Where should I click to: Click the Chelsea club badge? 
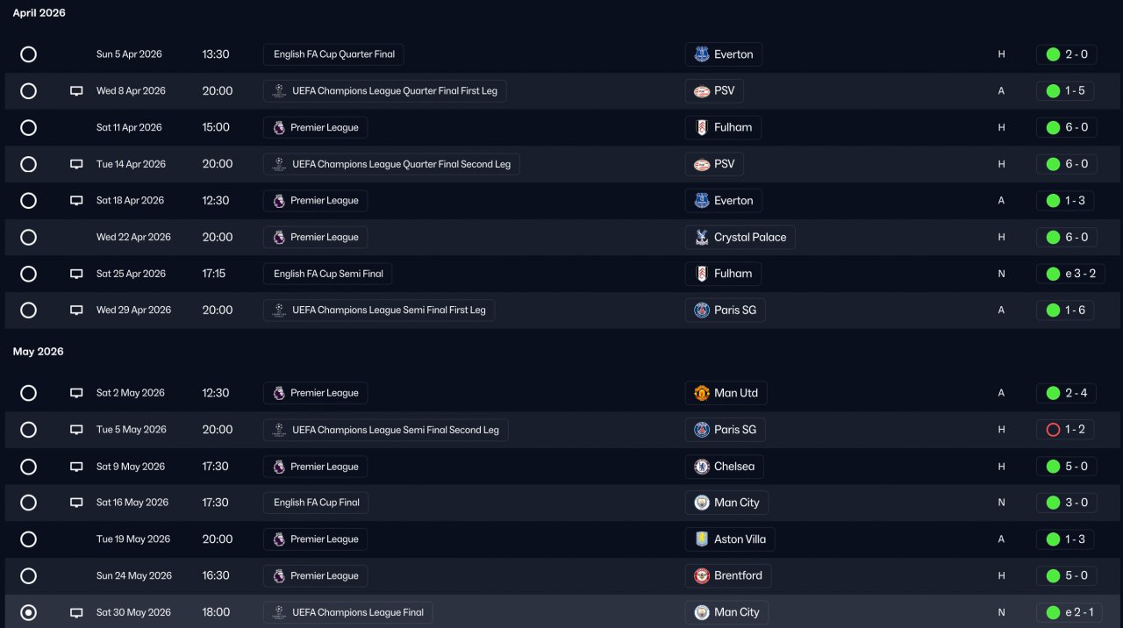click(x=702, y=467)
